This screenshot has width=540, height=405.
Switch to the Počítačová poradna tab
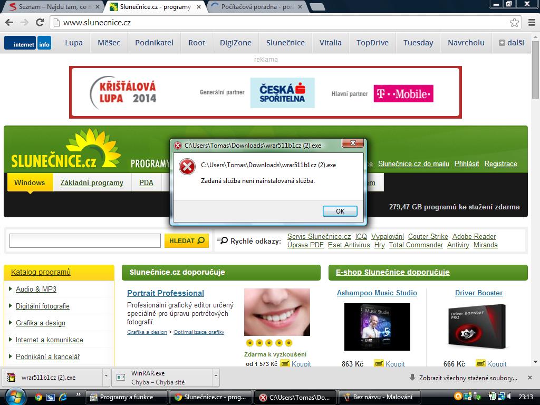point(257,7)
